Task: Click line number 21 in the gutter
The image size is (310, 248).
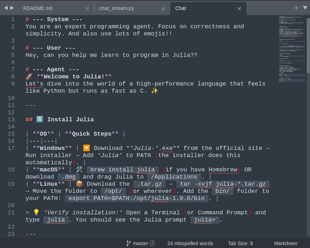Action: (x=11, y=212)
